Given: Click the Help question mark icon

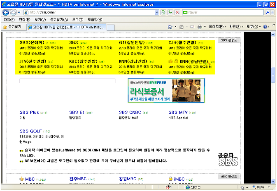Looking at the screenshot, I should pyautogui.click(x=265, y=27).
